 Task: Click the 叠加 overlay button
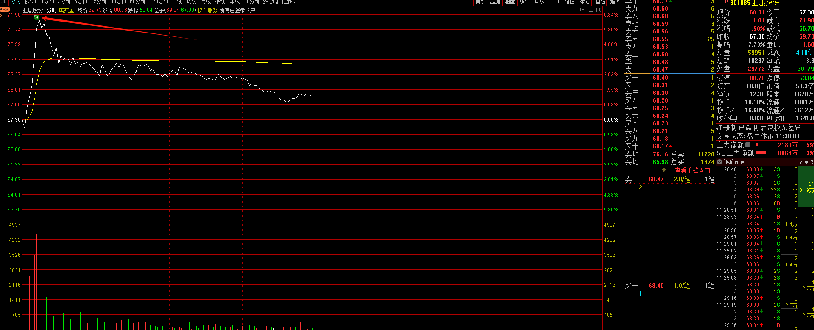(x=495, y=2)
